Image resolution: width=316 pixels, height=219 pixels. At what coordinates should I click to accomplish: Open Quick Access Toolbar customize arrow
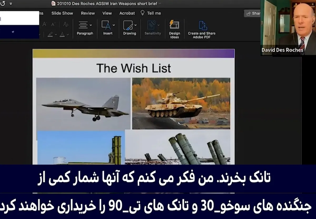coord(11,4)
